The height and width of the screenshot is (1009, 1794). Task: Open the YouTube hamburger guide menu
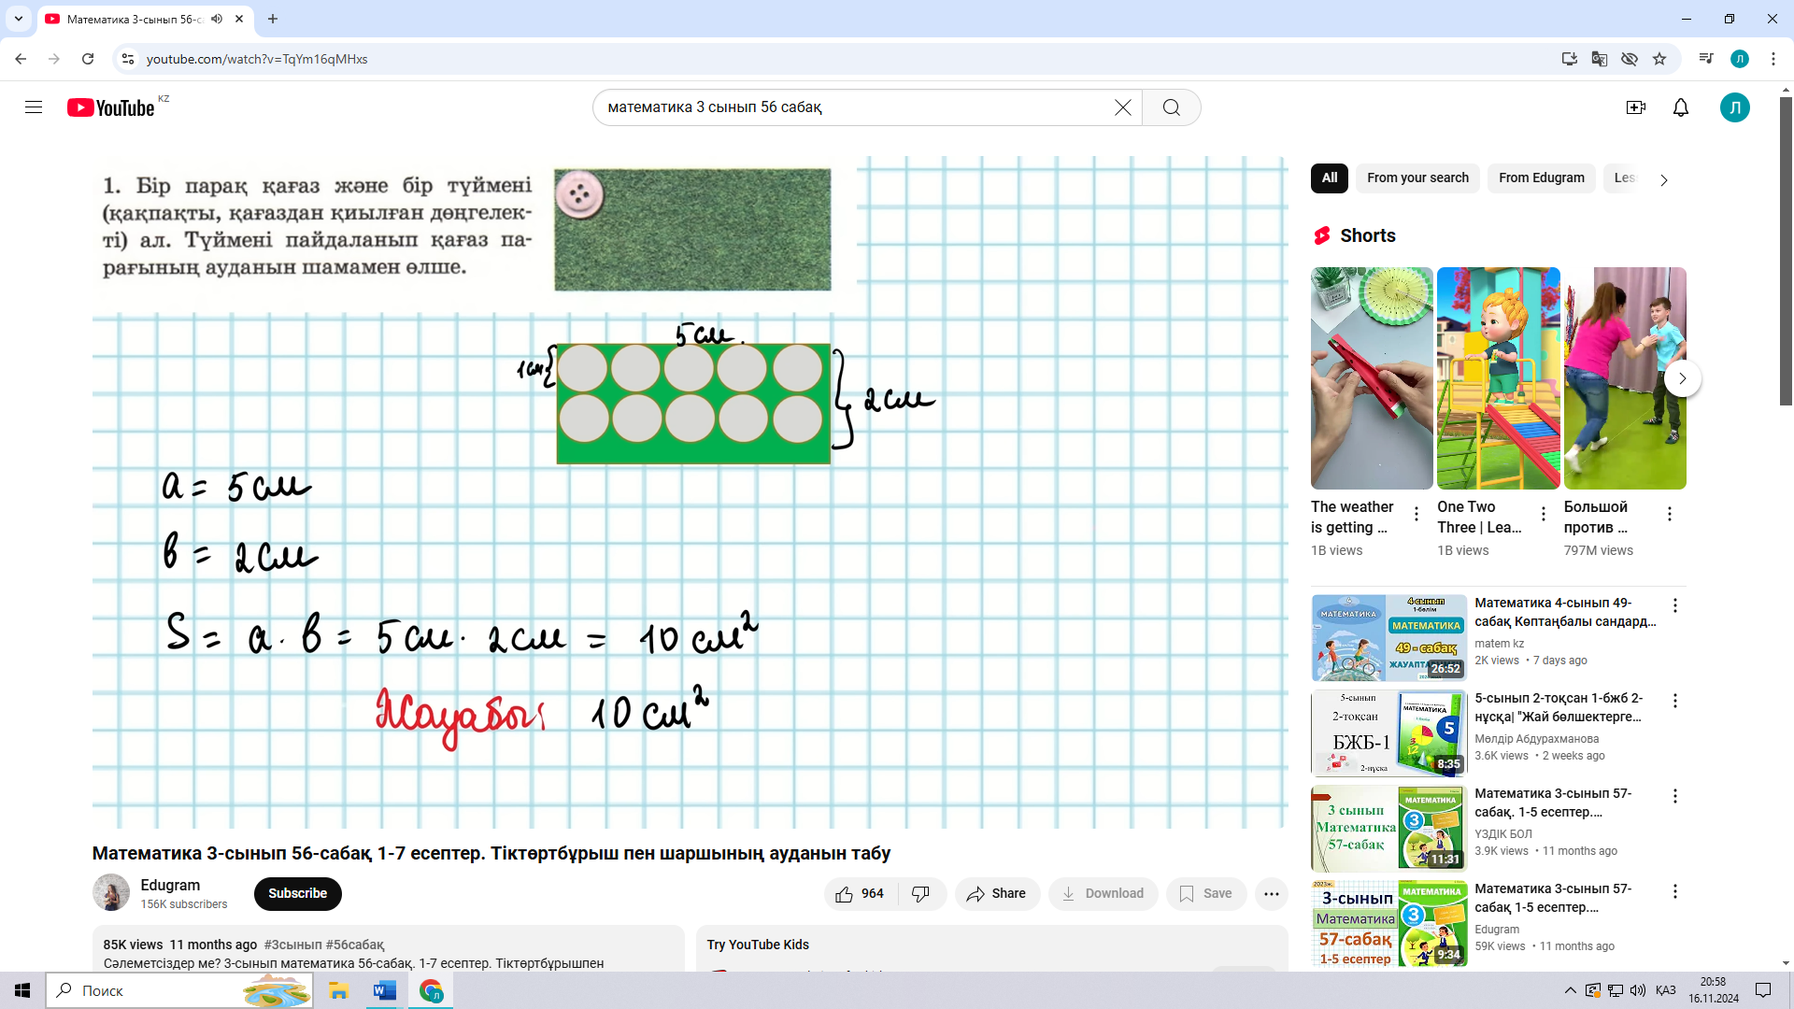click(x=34, y=107)
